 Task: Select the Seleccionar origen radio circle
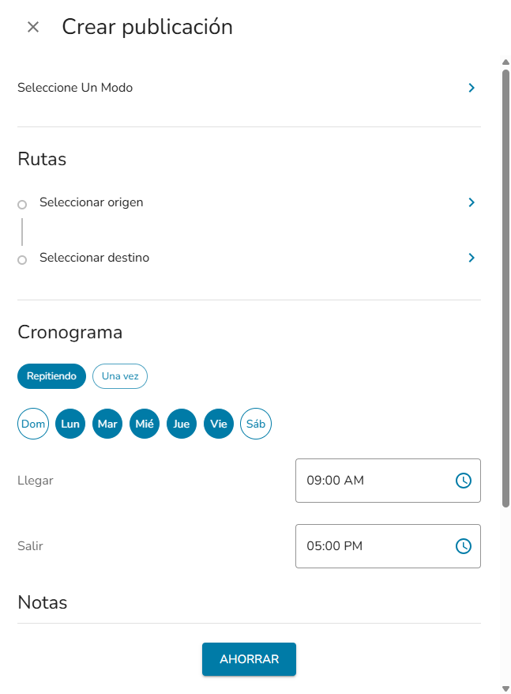click(x=21, y=204)
